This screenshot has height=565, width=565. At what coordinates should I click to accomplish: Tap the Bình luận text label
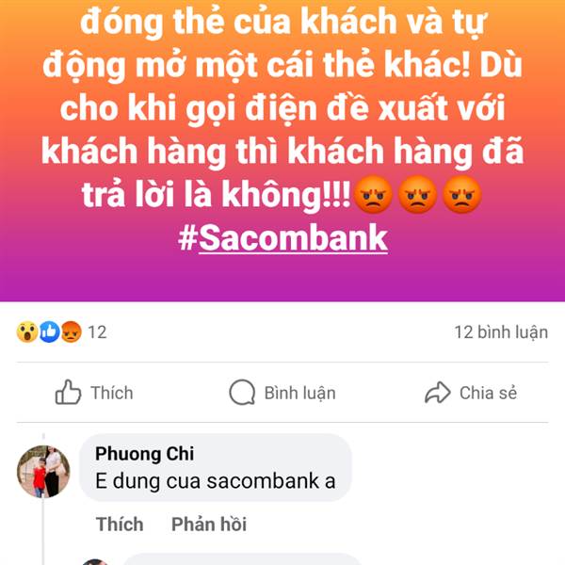click(x=299, y=393)
